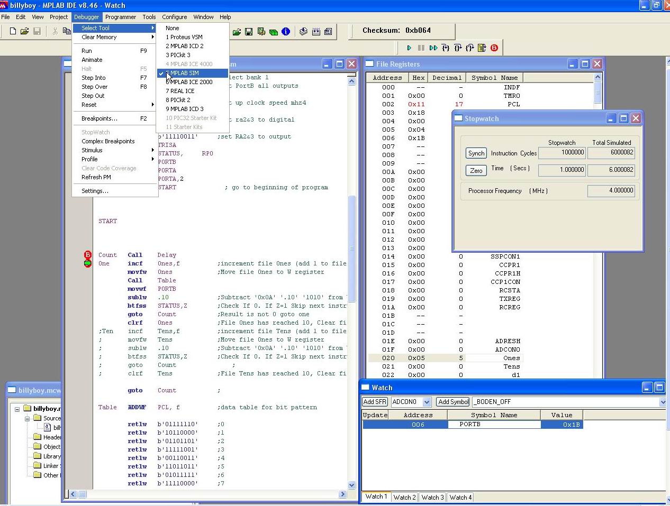
Task: Click the Processor Frequency field in Stopwatch
Action: (611, 191)
